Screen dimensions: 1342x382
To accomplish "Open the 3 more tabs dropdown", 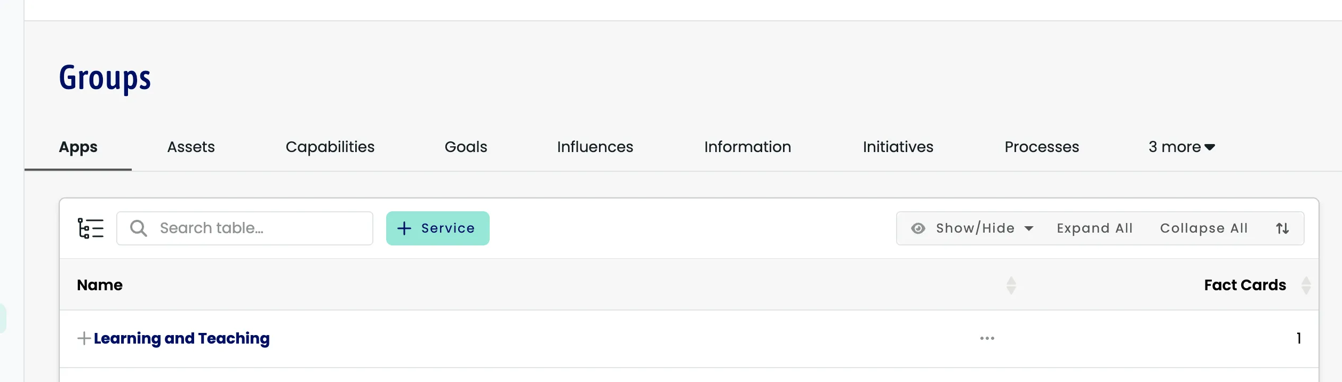I will (1180, 147).
